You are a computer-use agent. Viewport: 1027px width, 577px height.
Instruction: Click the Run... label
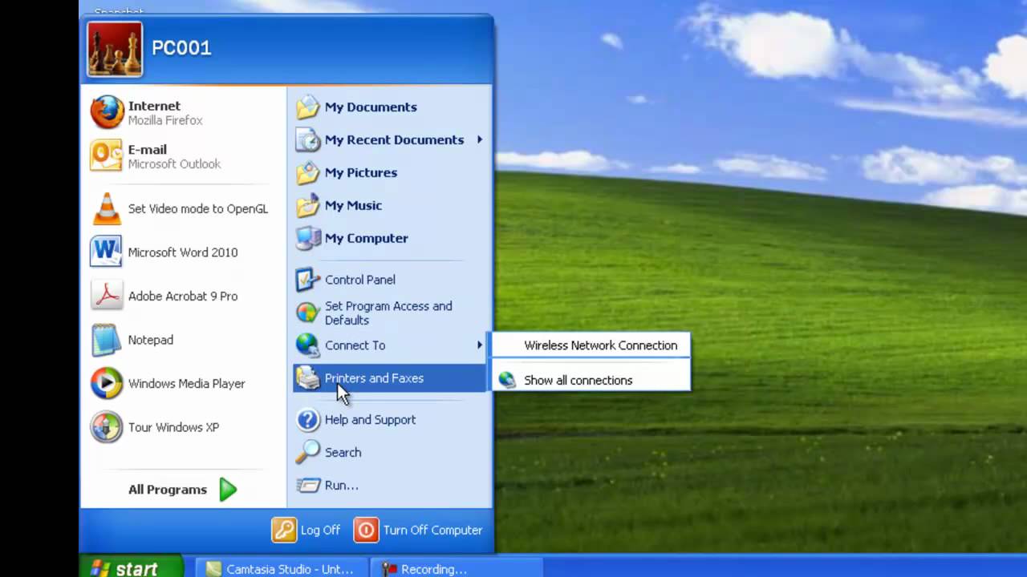pyautogui.click(x=342, y=485)
